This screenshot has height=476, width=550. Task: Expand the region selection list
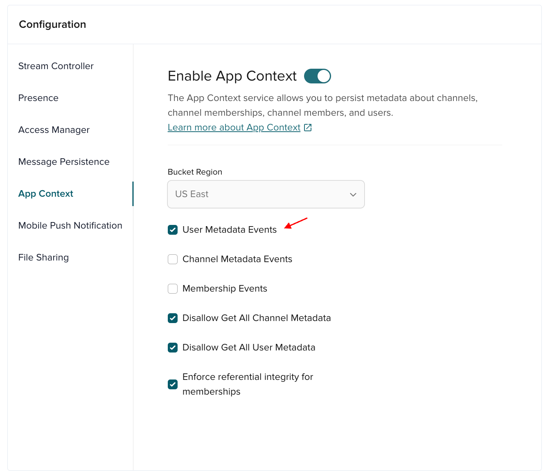[266, 194]
